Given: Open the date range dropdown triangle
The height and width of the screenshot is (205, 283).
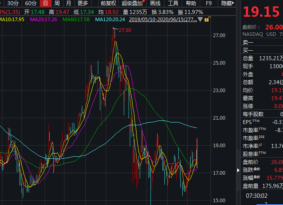Looking at the screenshot, I should (200, 19).
